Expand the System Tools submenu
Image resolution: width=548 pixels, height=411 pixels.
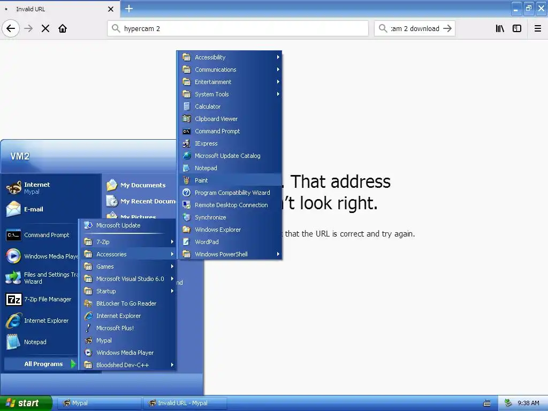[230, 94]
